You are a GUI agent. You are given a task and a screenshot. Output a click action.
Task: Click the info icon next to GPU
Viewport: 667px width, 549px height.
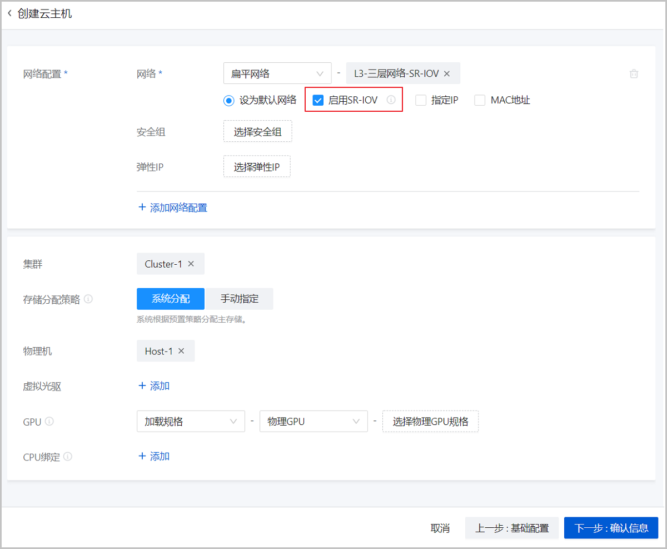pyautogui.click(x=49, y=422)
